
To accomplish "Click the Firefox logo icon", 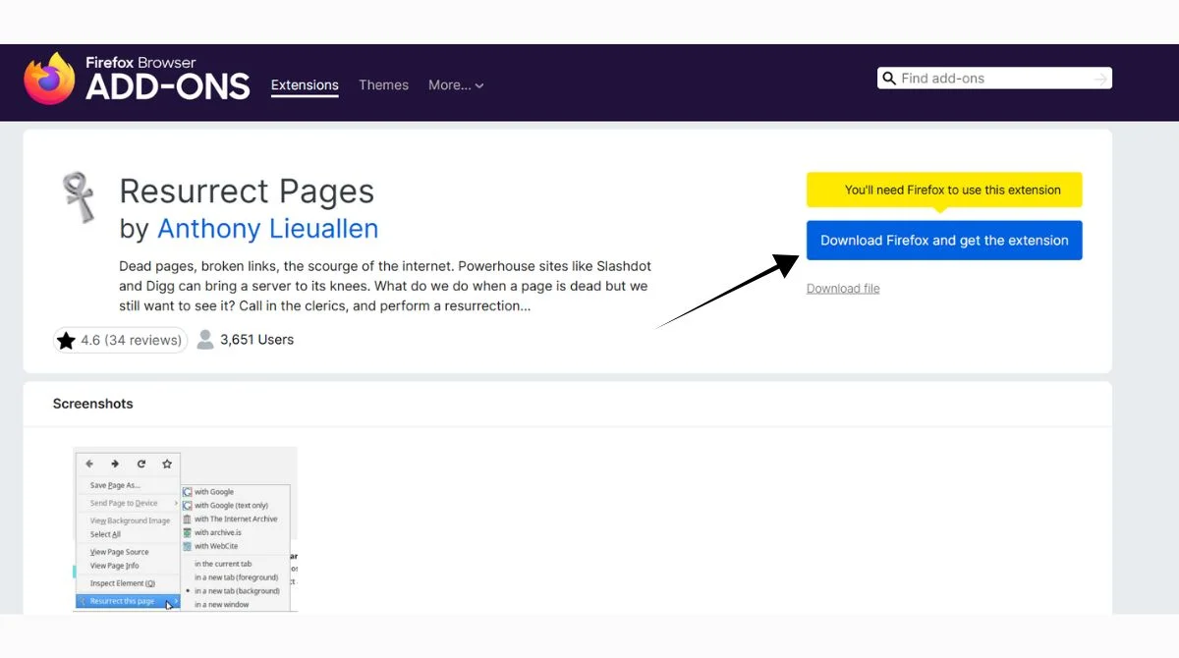I will 49,79.
